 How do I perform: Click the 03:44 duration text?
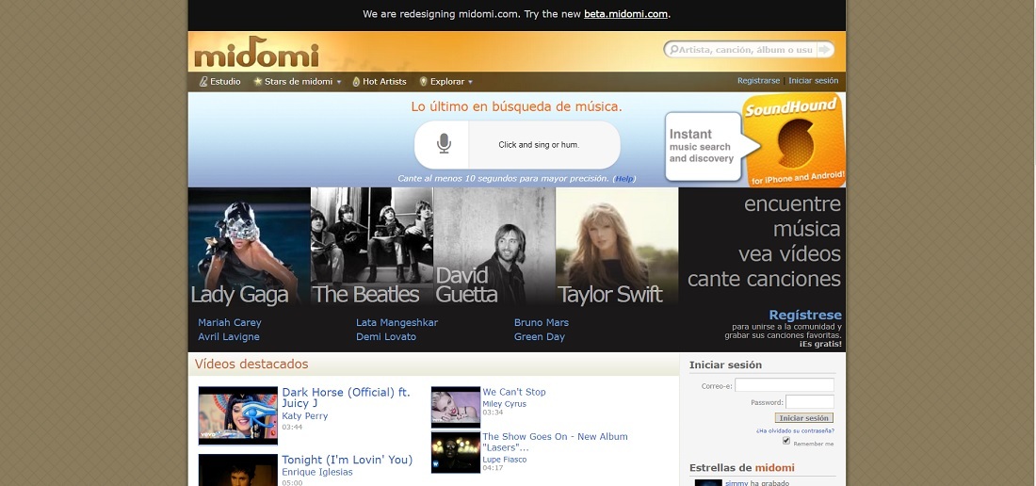click(x=293, y=428)
